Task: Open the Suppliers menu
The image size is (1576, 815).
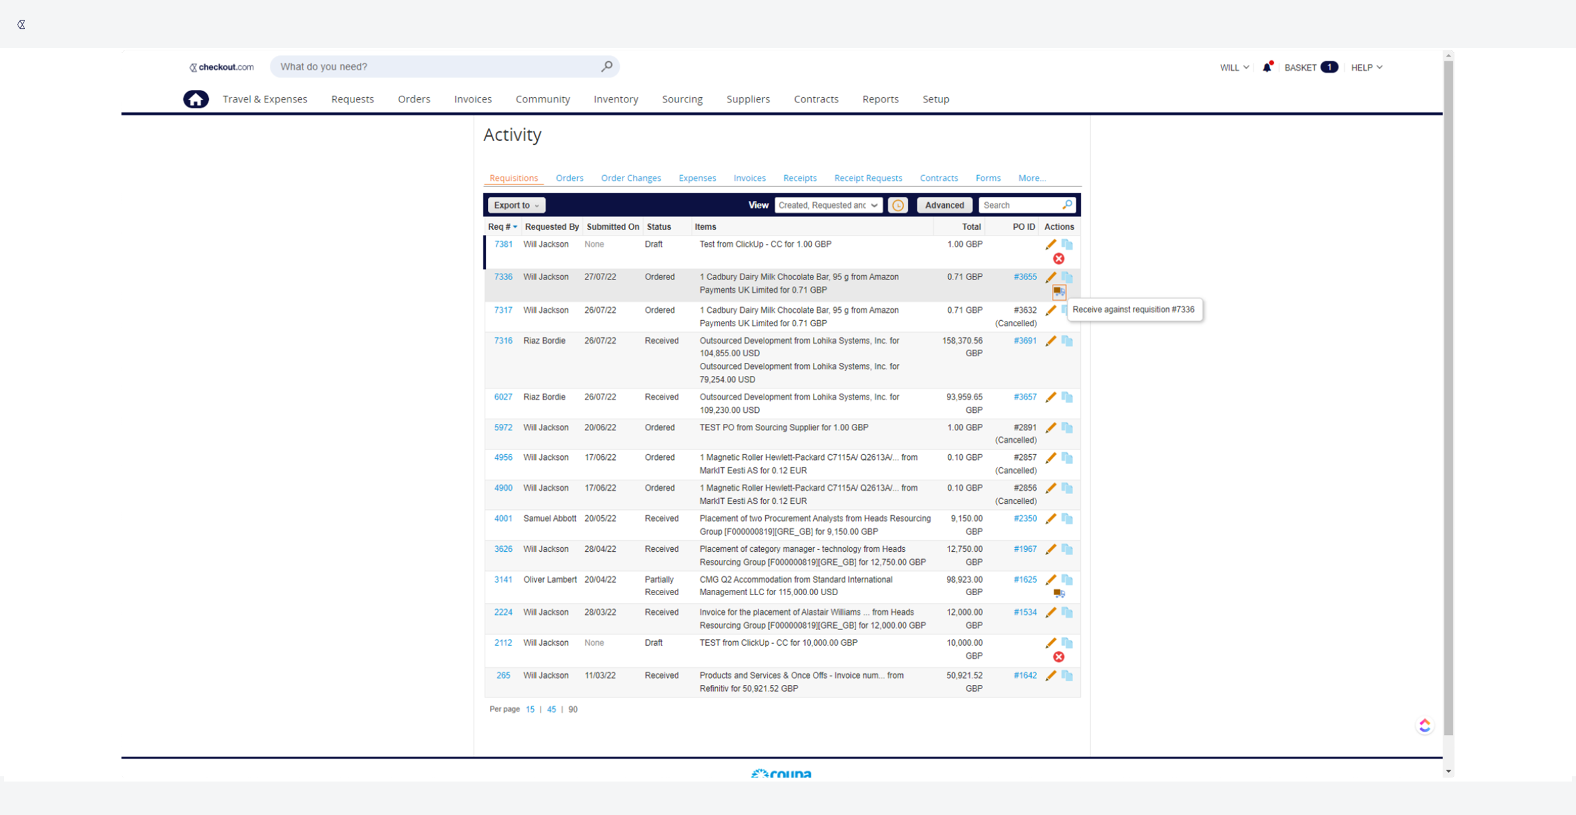Action: (x=748, y=99)
